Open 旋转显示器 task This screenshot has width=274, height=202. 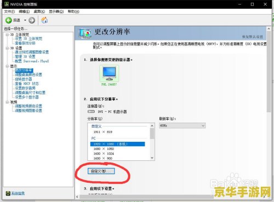click(24, 79)
